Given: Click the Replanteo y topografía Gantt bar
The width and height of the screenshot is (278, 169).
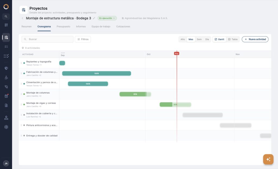Looking at the screenshot, I should [62, 63].
